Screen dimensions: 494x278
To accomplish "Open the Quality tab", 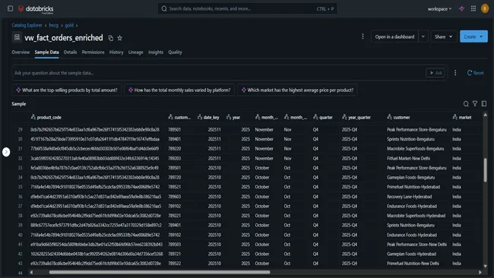I will (x=175, y=52).
